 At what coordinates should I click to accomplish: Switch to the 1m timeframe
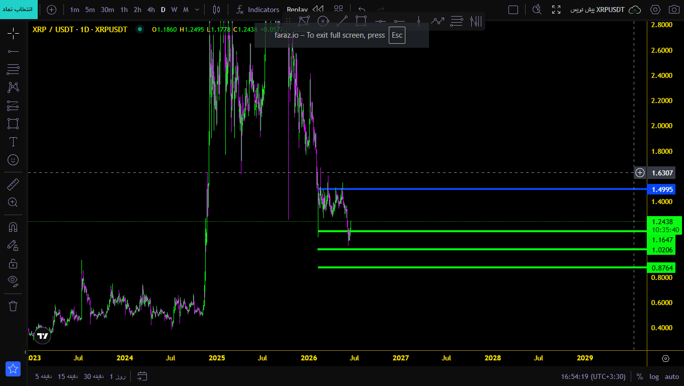[74, 10]
